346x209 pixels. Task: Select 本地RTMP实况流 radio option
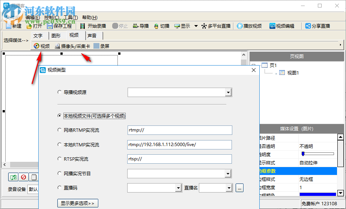pos(59,145)
